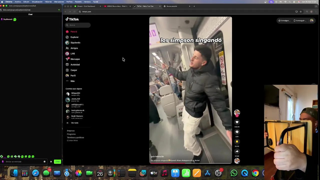
Task: Open the TikTok profile avatar menu
Action: pyautogui.click(x=311, y=20)
